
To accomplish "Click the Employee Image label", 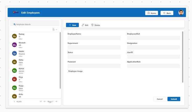I will (x=75, y=71).
